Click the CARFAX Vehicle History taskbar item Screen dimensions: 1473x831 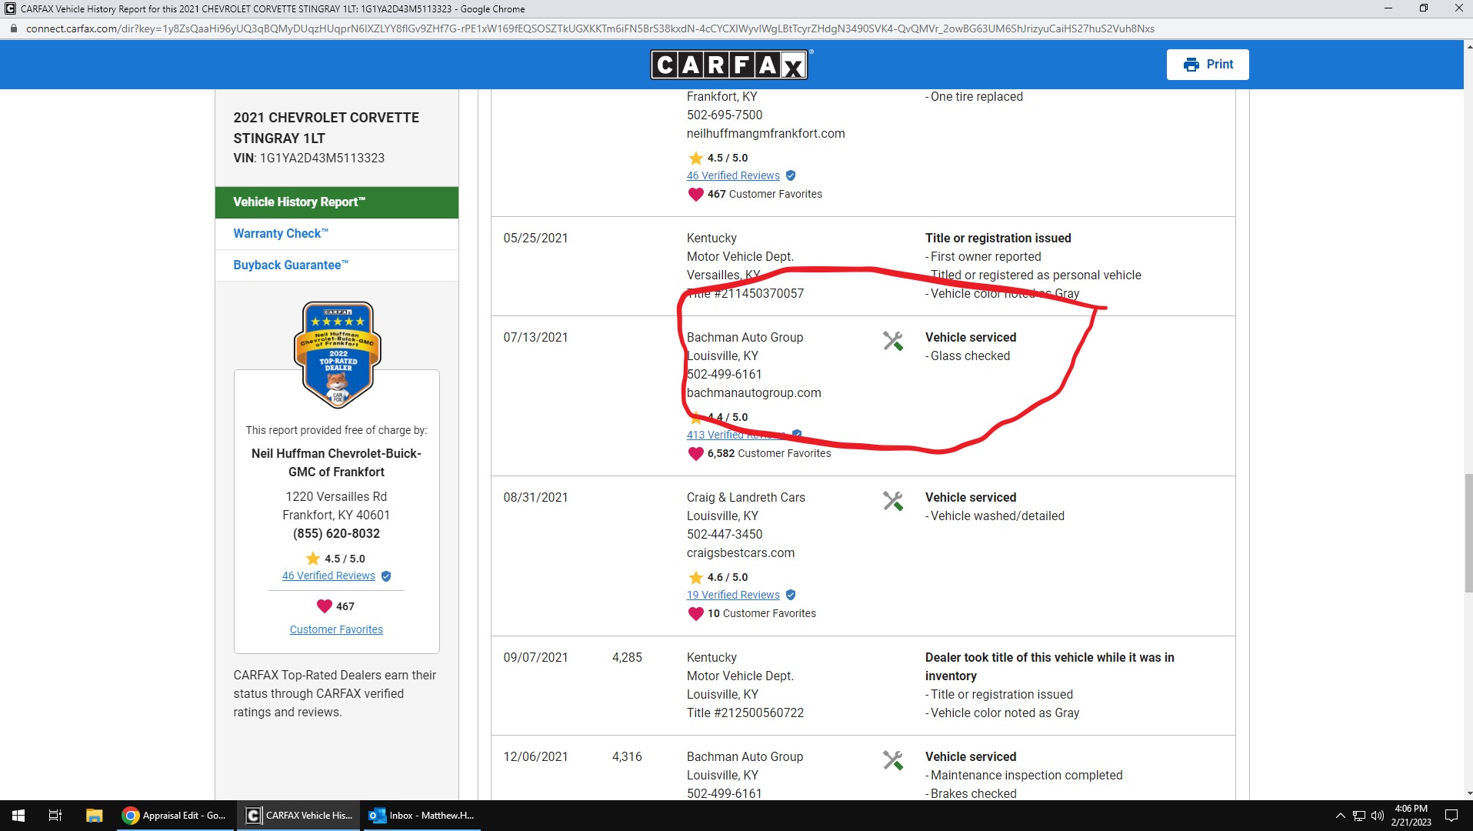pos(298,816)
